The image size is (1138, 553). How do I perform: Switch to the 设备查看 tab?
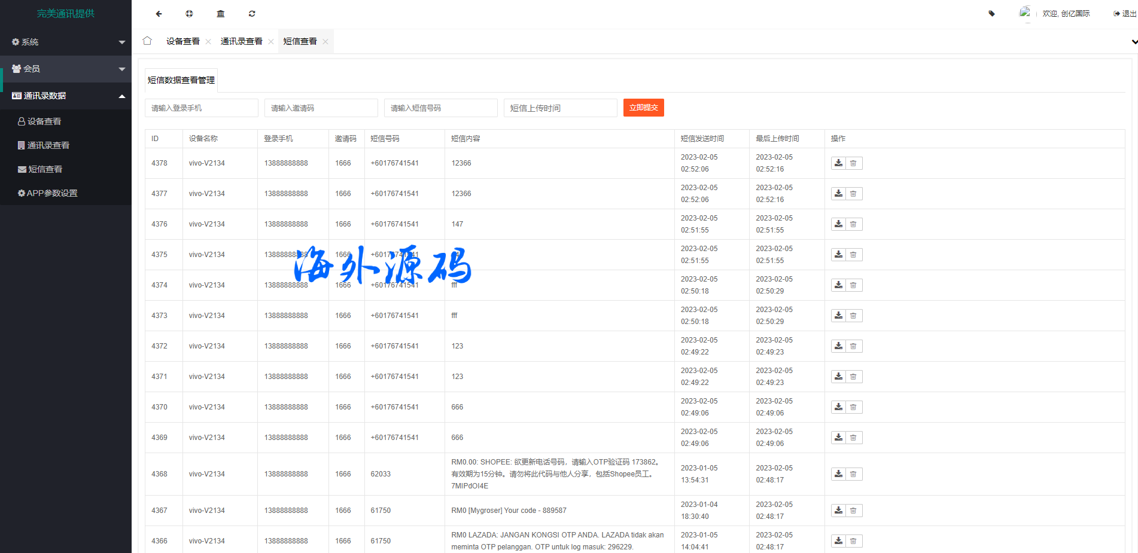[182, 41]
